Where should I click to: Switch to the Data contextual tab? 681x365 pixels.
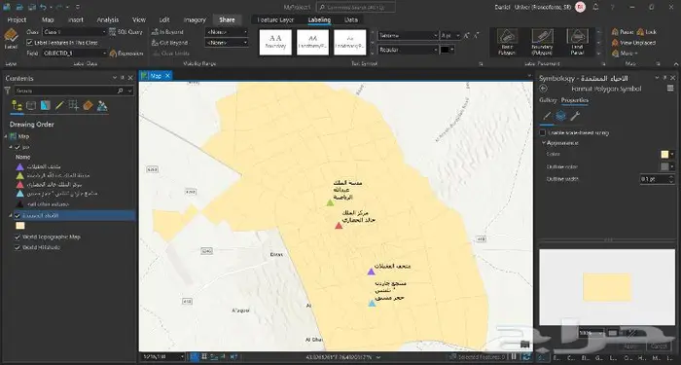point(351,19)
